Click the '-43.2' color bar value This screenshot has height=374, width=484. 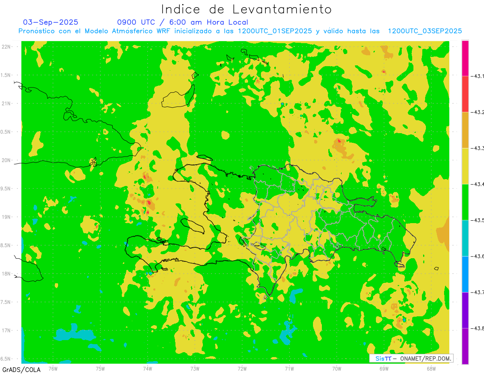(477, 112)
